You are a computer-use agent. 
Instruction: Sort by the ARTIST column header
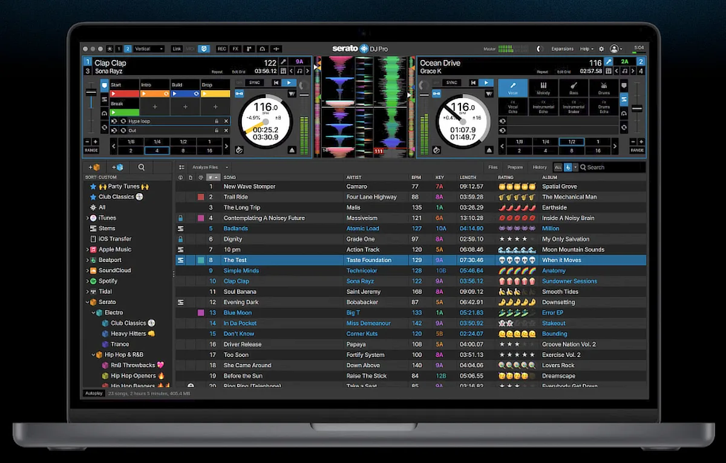[354, 177]
